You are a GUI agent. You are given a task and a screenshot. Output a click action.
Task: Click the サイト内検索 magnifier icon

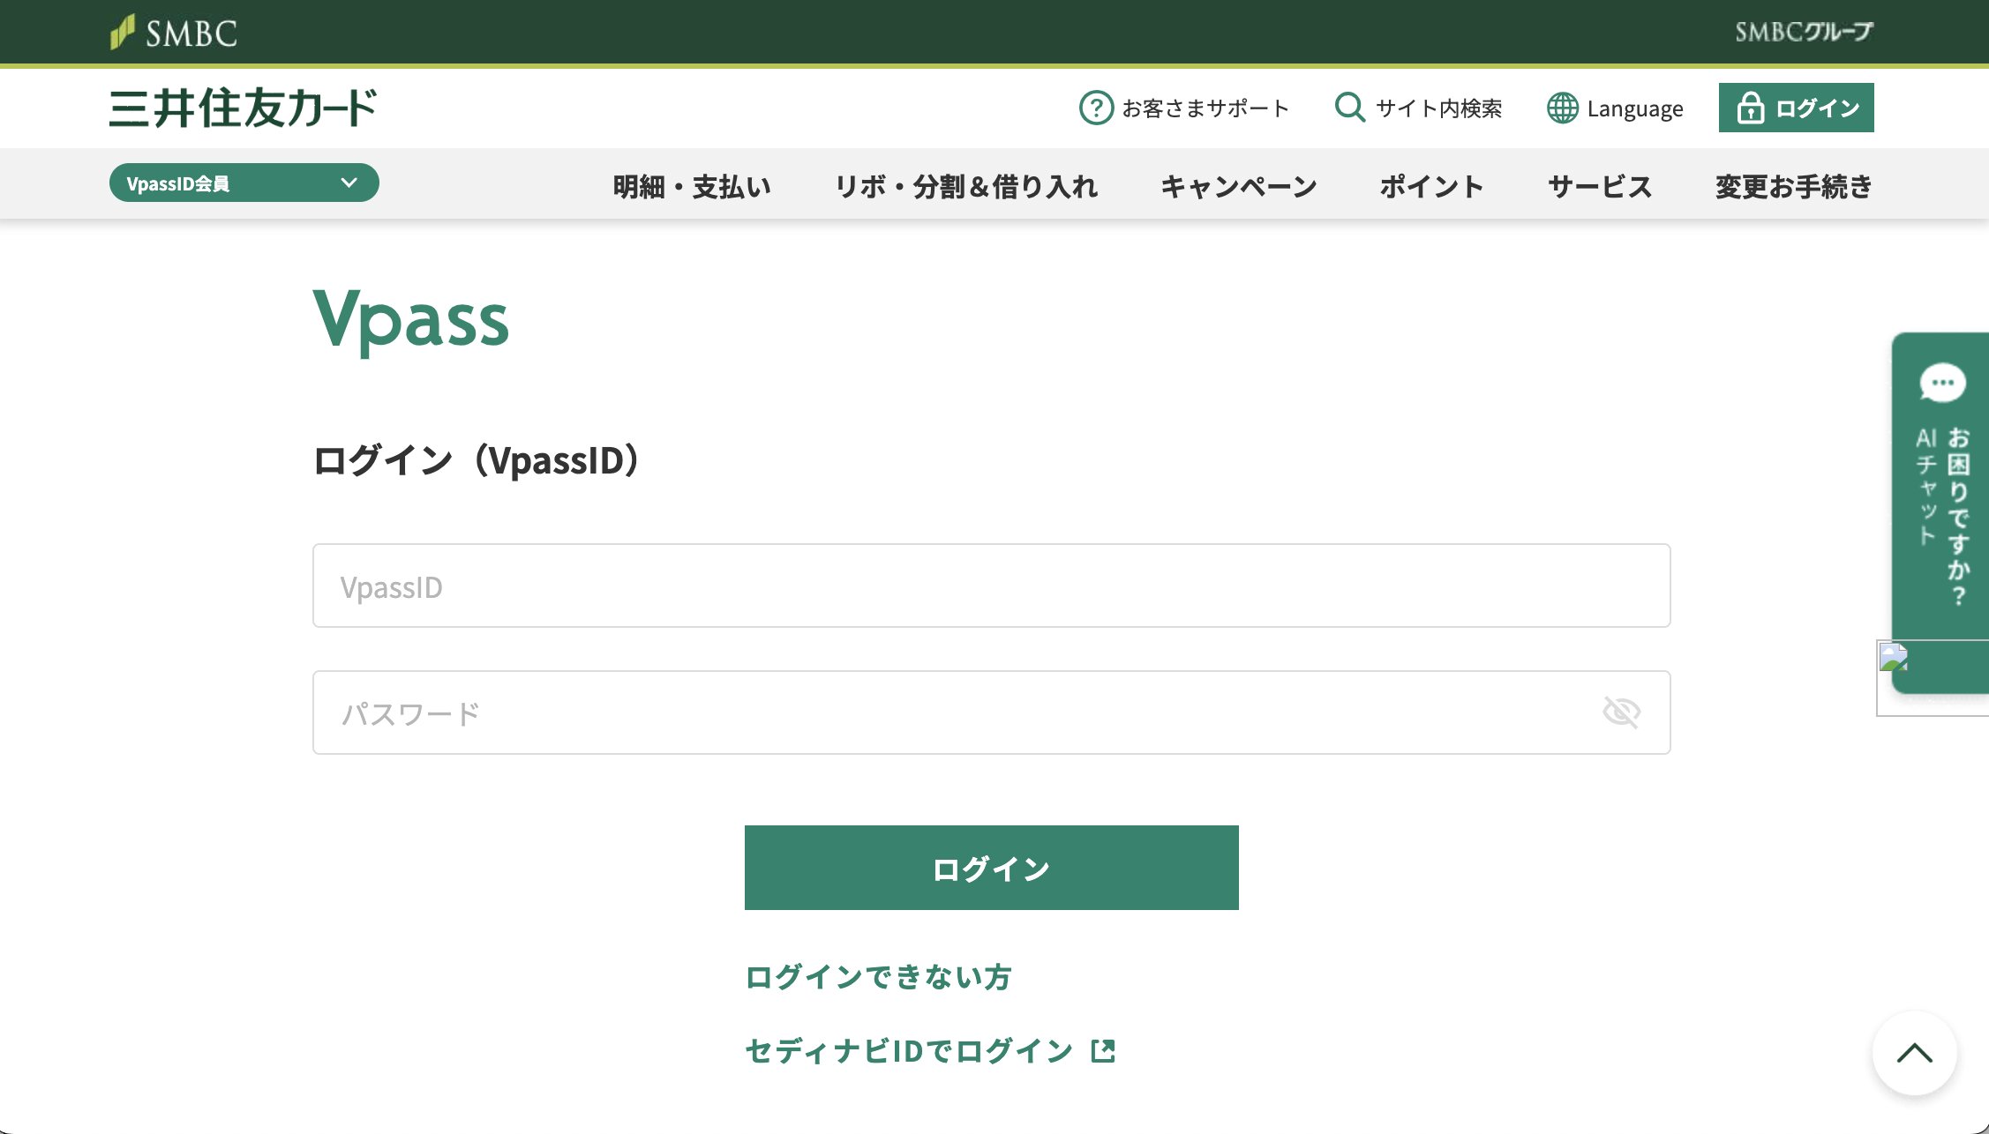coord(1349,108)
